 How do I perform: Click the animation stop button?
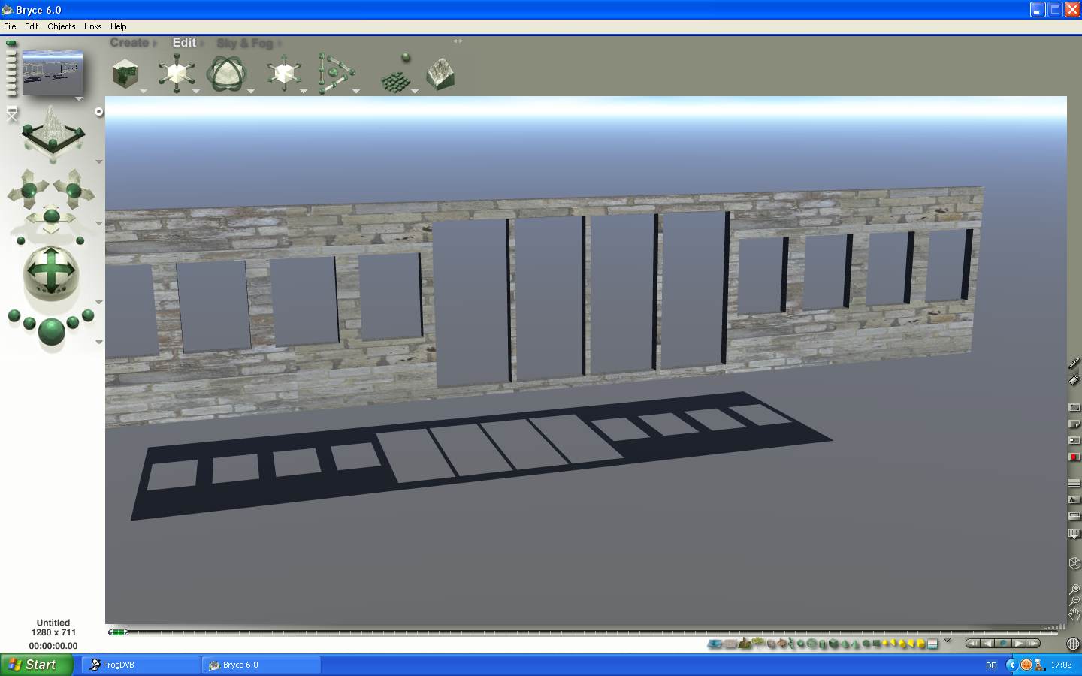[1002, 644]
